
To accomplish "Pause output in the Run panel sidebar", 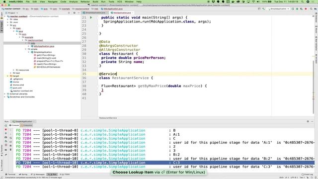I will pos(5,133).
